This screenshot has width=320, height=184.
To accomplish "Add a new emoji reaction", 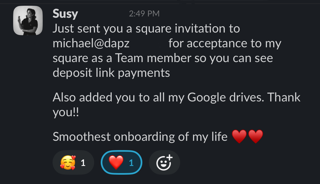I will coord(164,163).
